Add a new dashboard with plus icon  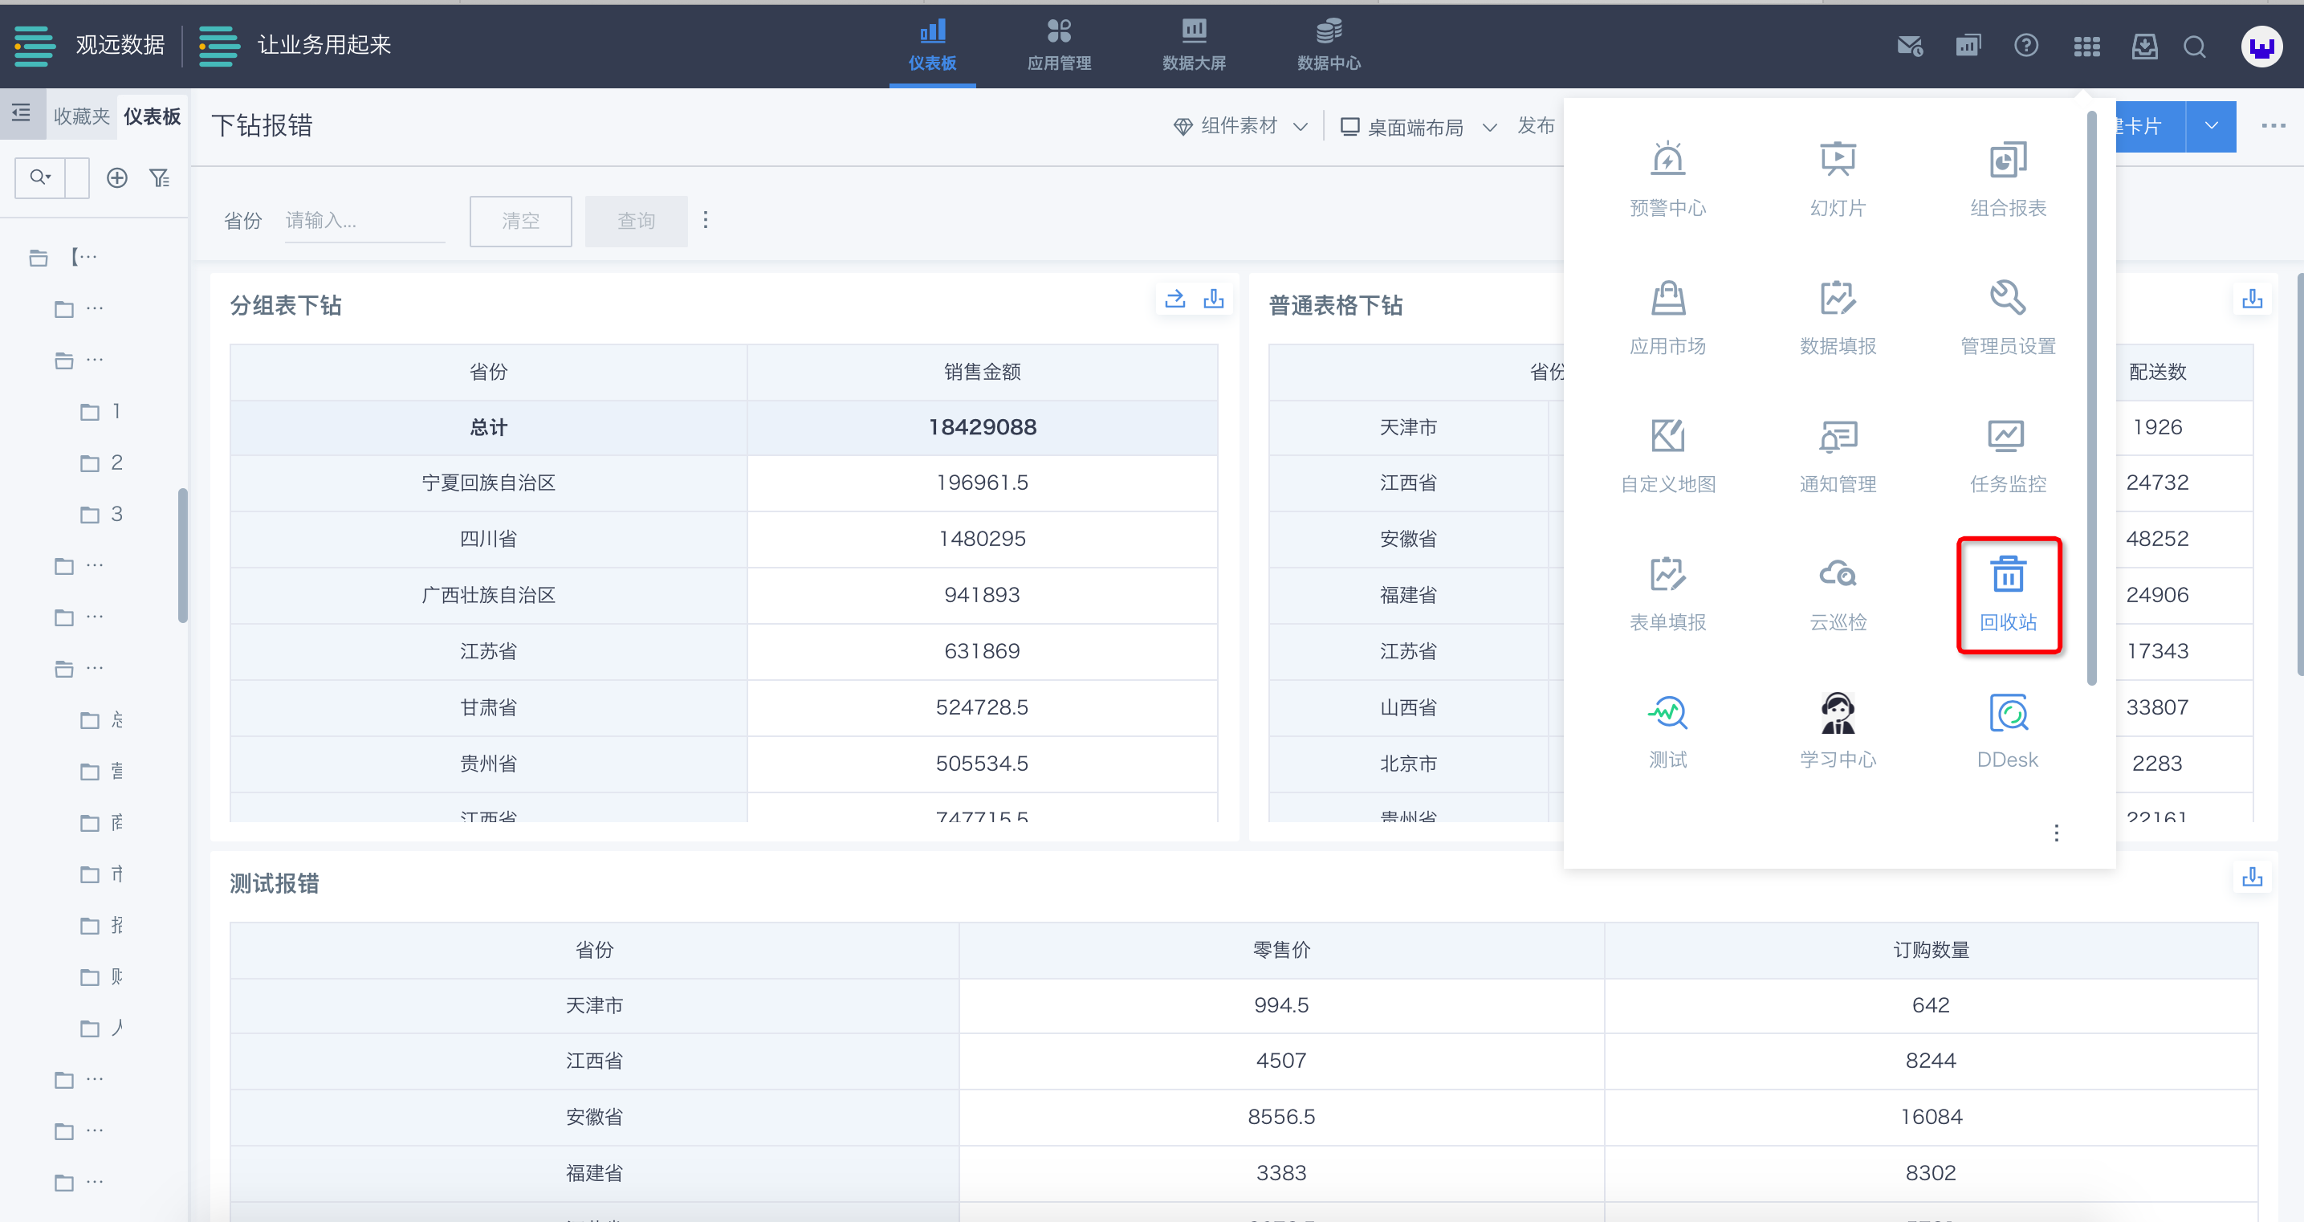click(x=116, y=178)
